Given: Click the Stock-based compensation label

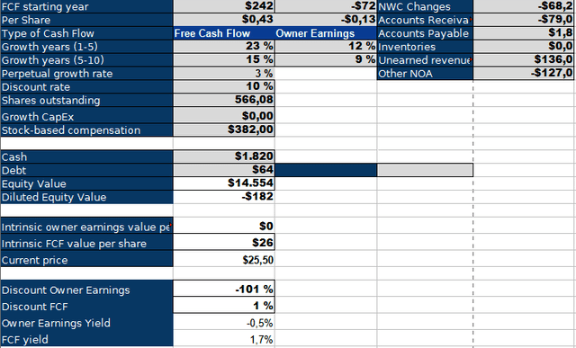Looking at the screenshot, I should click(86, 130).
